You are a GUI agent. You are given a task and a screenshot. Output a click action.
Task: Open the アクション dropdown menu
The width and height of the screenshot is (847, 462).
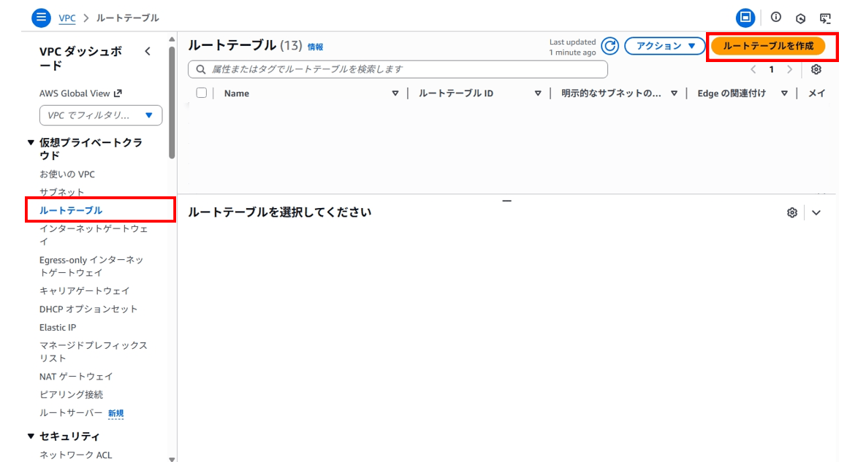pos(664,46)
